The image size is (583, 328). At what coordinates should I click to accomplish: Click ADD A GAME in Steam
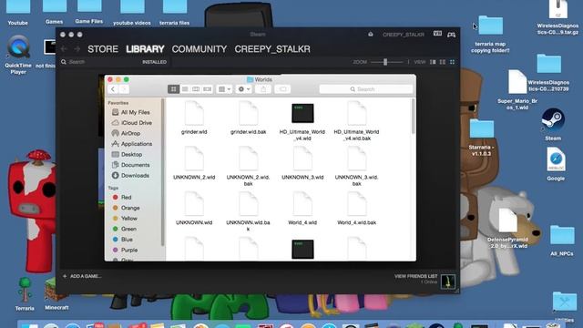pyautogui.click(x=82, y=276)
